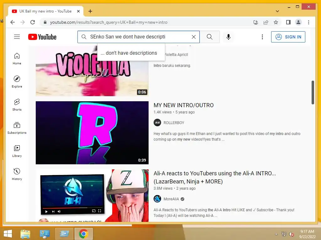Open Ali-A reacts to YouTubers title
This screenshot has height=240, width=321.
pos(215,177)
